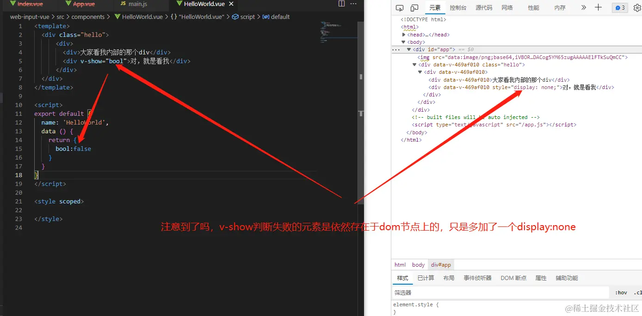Open the 3 issues counter badge

[619, 7]
